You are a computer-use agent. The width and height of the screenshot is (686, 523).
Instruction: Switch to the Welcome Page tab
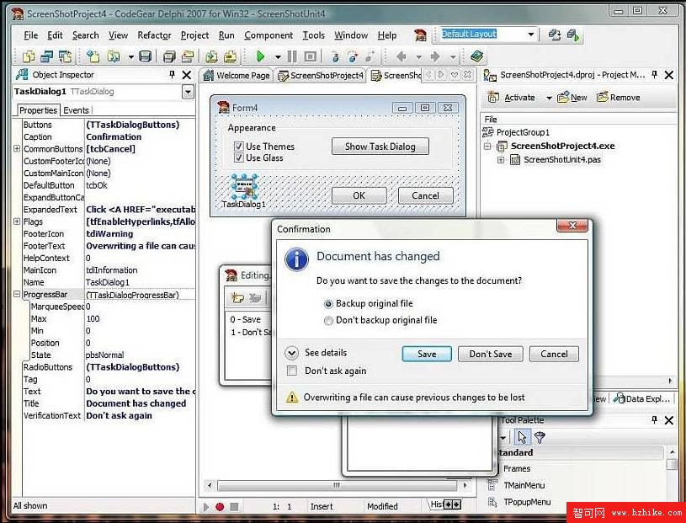(x=237, y=75)
